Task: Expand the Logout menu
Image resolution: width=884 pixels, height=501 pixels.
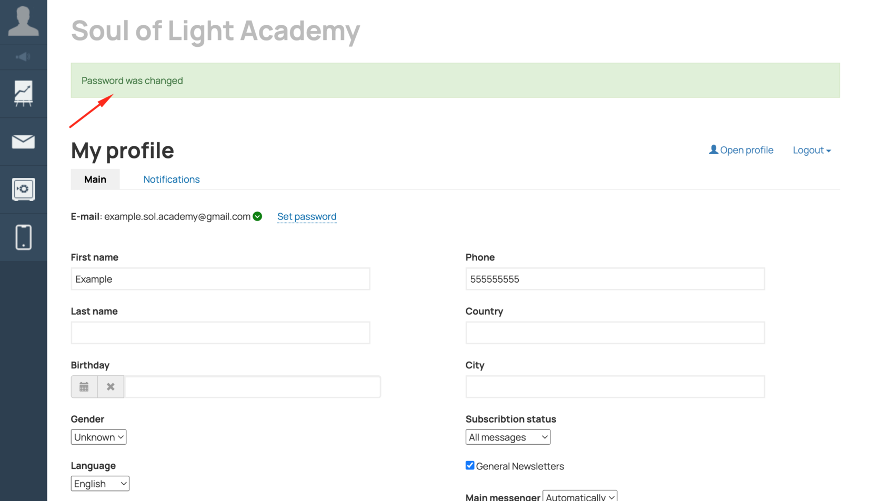Action: pyautogui.click(x=812, y=150)
